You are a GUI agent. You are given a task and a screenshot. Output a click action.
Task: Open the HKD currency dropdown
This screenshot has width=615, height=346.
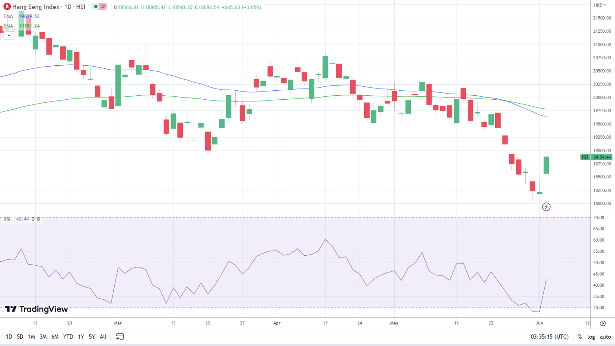[600, 5]
